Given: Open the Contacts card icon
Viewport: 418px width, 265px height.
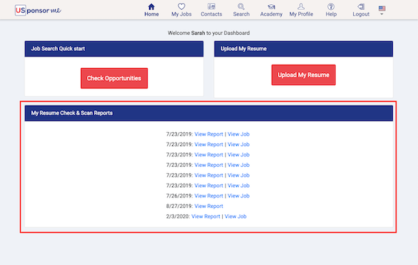Looking at the screenshot, I should [x=211, y=6].
